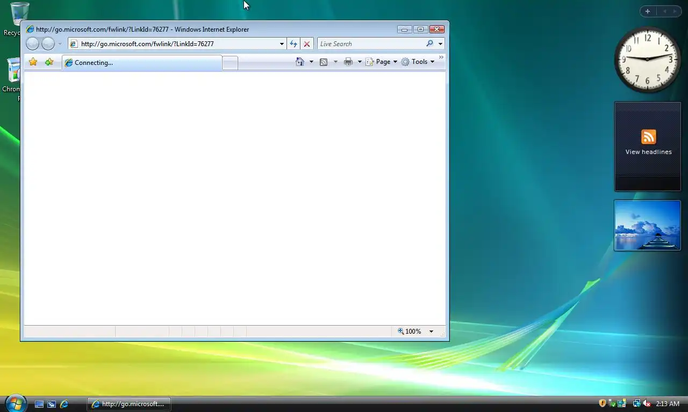Maximize the Internet Explorer window
Image resolution: width=688 pixels, height=412 pixels.
420,30
